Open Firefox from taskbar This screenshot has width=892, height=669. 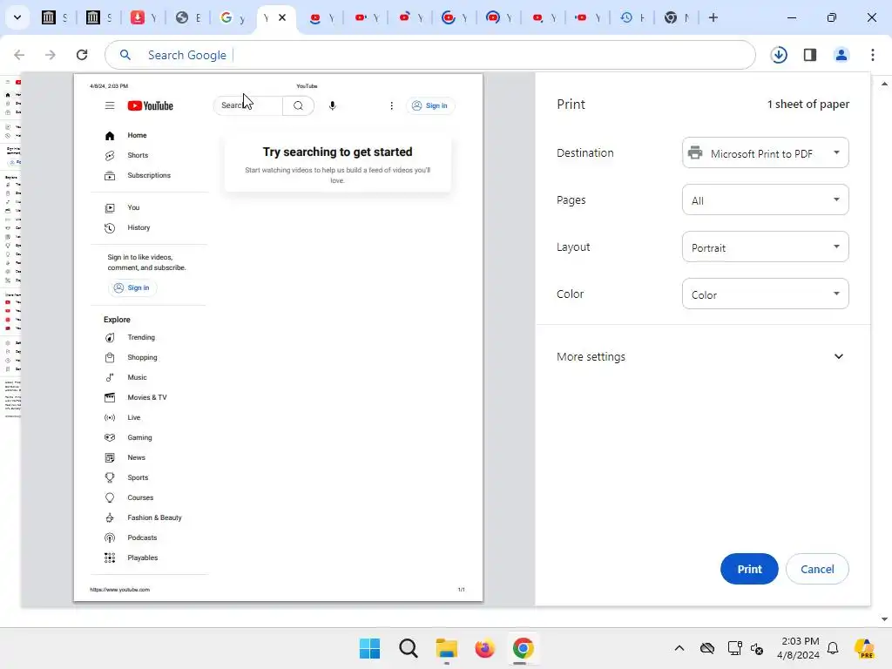pos(484,648)
